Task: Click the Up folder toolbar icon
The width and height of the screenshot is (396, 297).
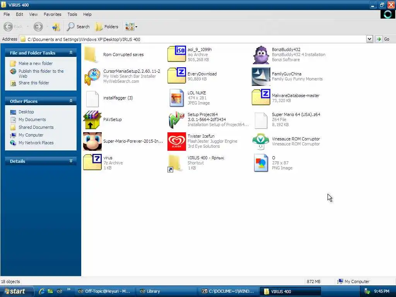Action: (56, 27)
